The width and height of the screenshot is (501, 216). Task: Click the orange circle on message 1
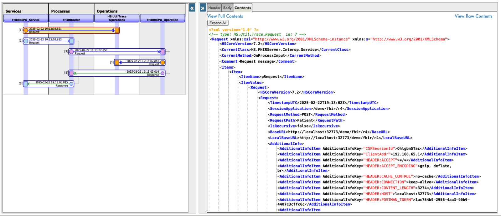tap(26, 30)
